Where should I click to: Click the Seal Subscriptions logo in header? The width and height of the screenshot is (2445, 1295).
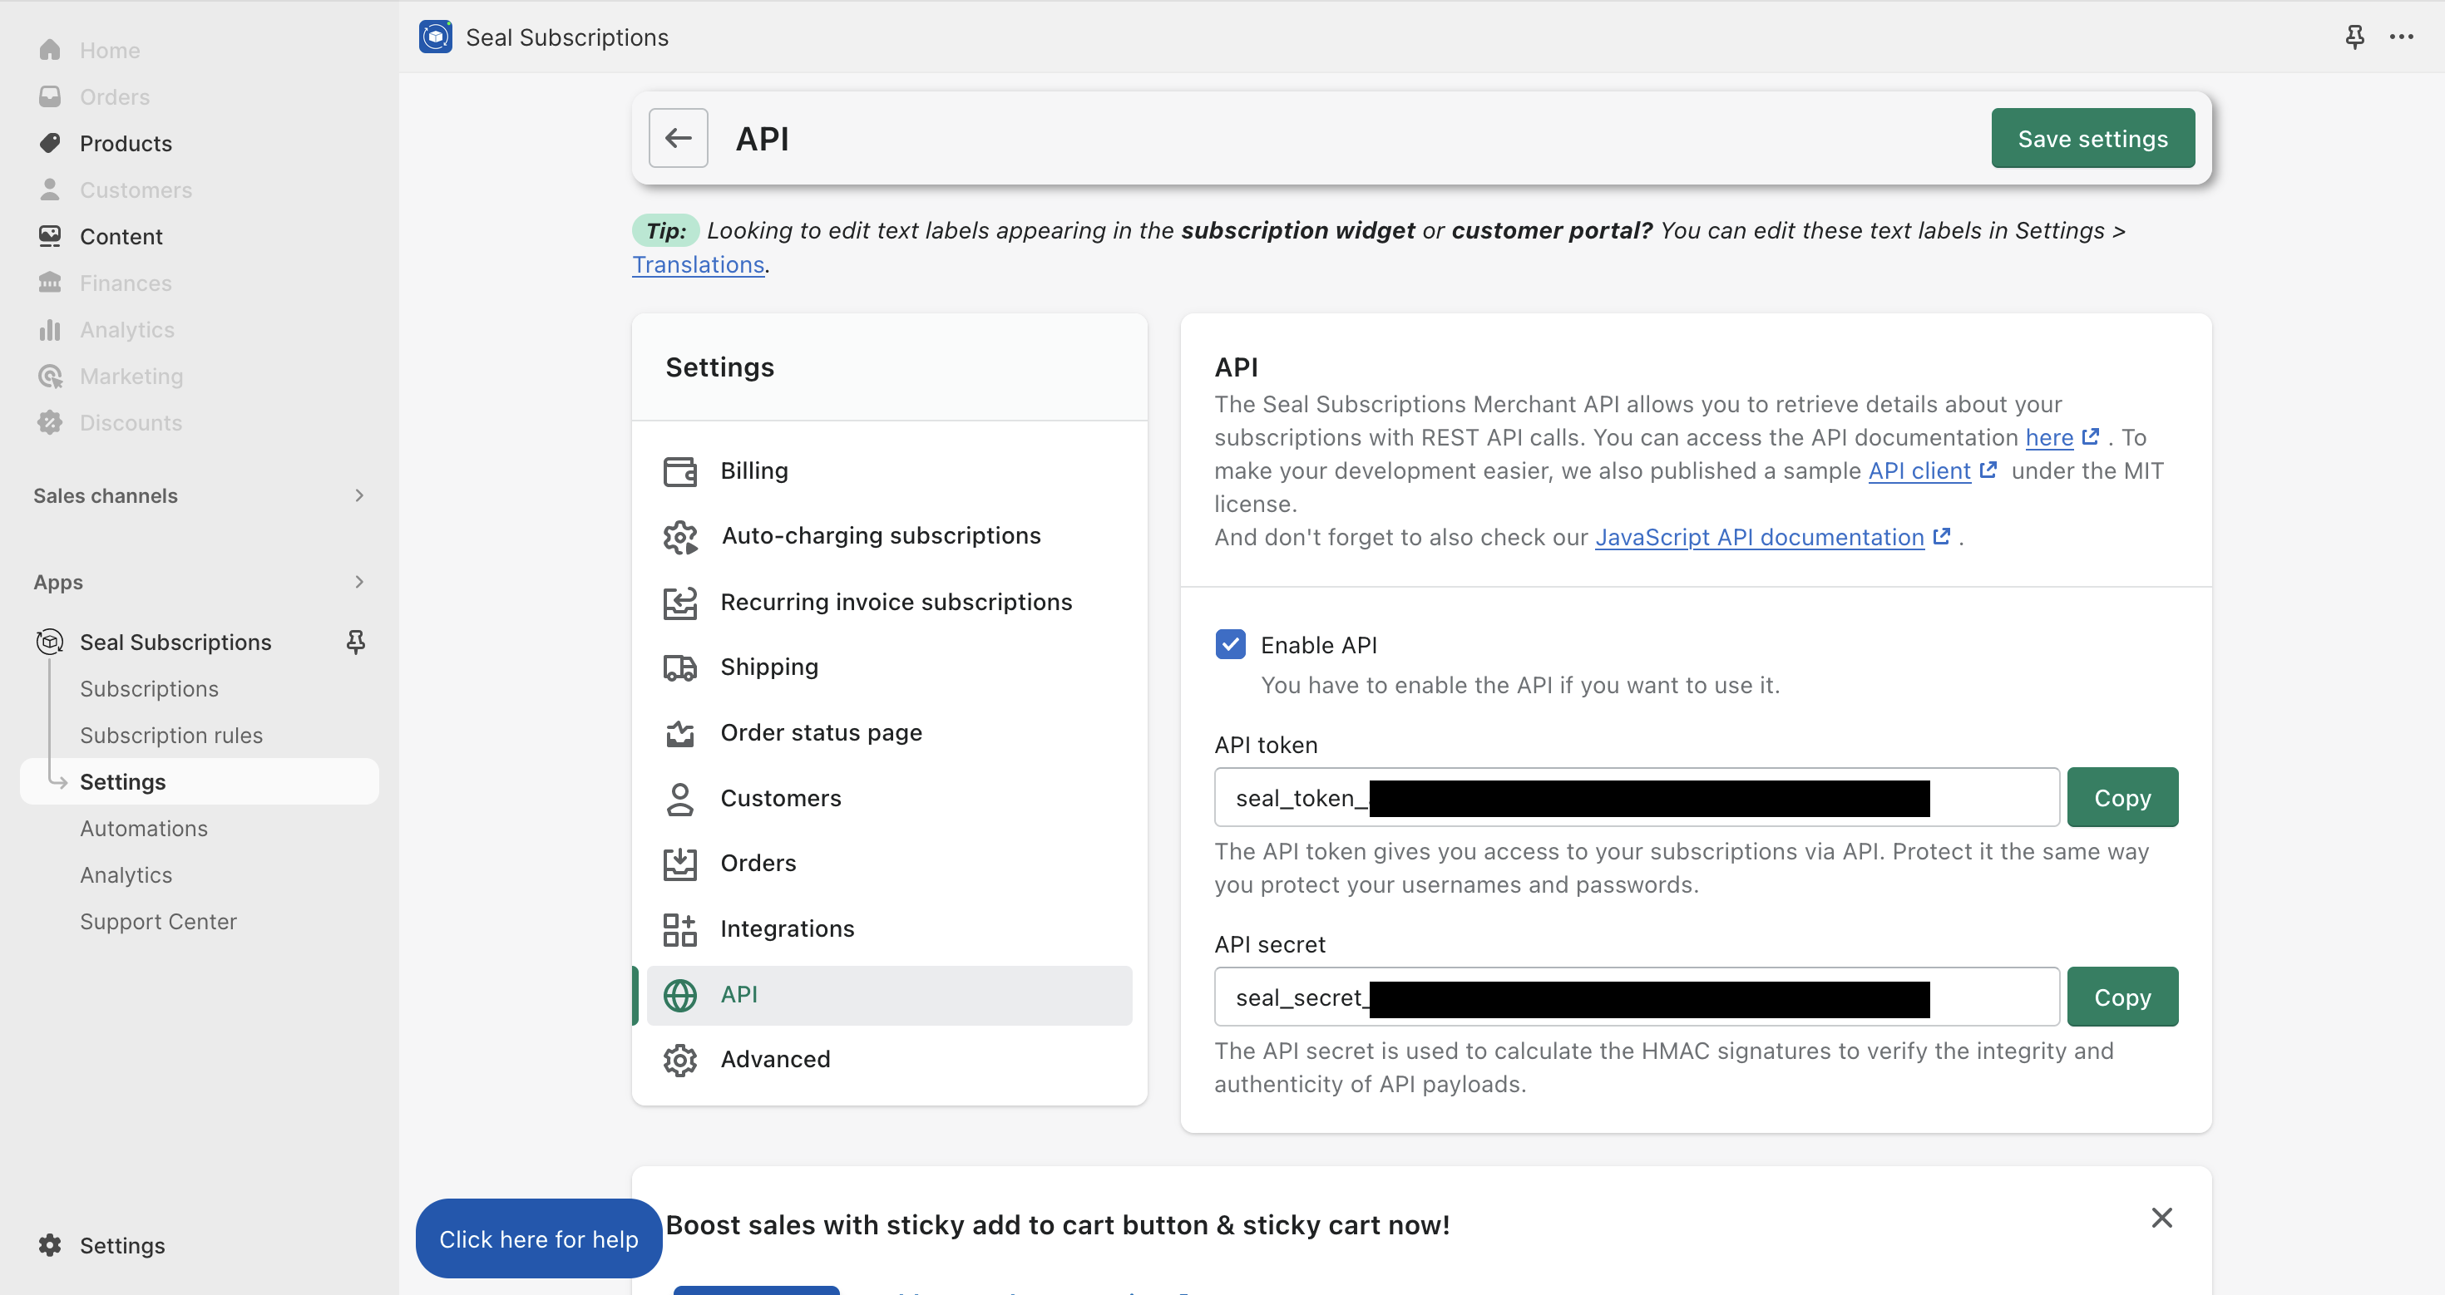pyautogui.click(x=436, y=37)
